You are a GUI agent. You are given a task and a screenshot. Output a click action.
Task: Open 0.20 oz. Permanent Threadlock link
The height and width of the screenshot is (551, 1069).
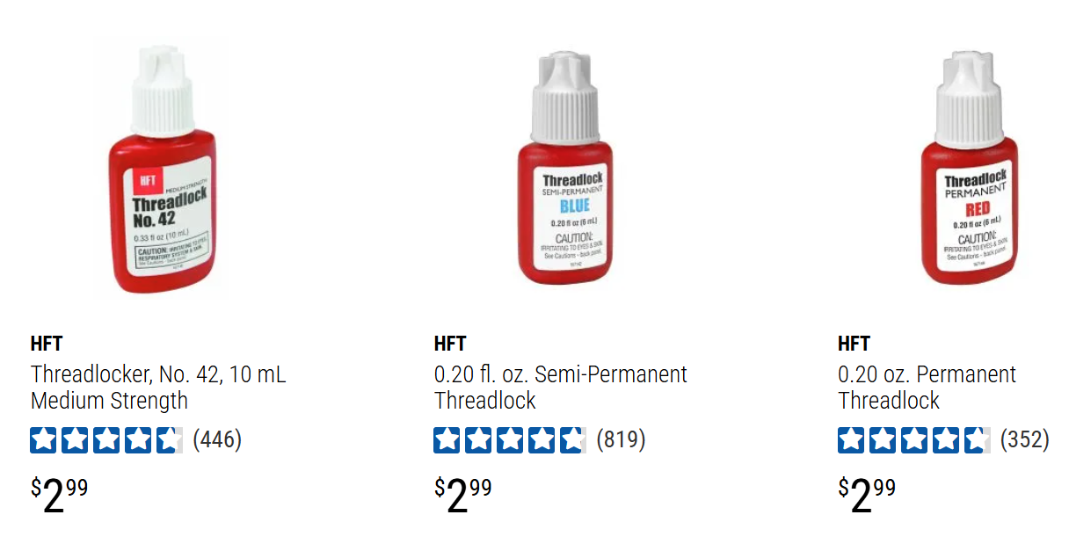tap(927, 388)
